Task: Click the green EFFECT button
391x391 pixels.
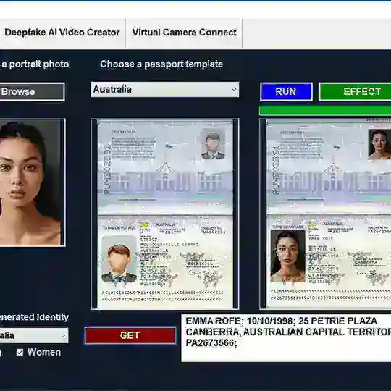Action: point(355,92)
